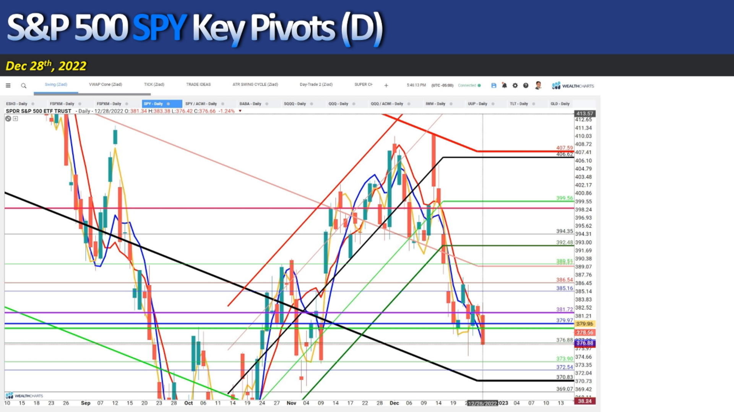Click the red 38.24 tag at axis bottom

point(585,401)
